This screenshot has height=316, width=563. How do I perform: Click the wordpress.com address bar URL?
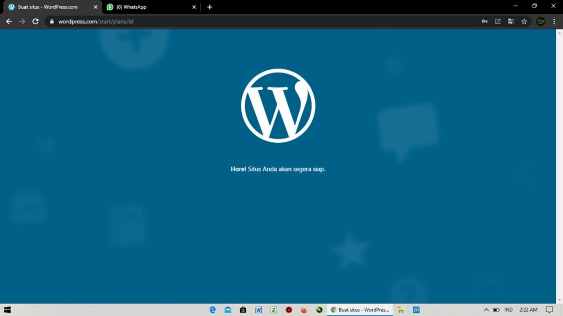click(x=96, y=21)
